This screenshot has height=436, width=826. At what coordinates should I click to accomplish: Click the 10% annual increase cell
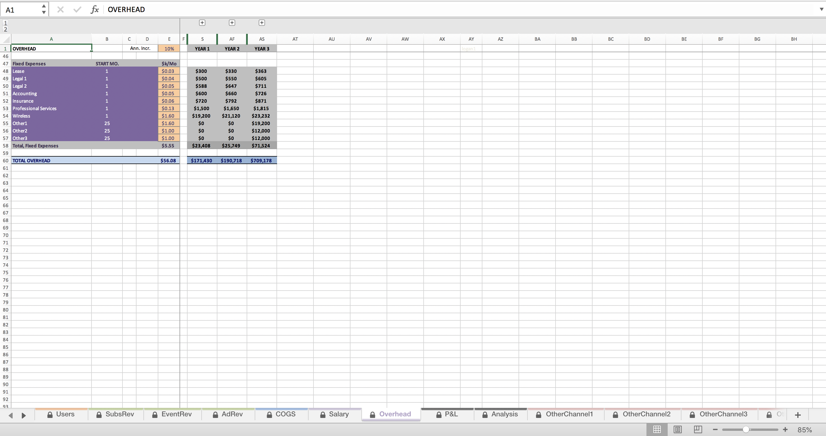coord(169,49)
